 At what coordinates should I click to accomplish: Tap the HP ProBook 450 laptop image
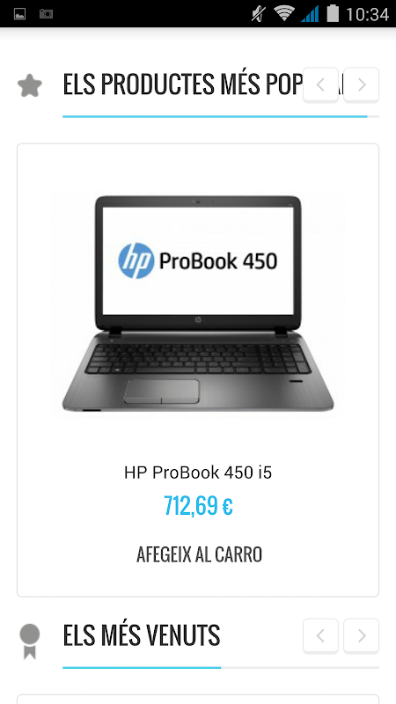(x=198, y=304)
